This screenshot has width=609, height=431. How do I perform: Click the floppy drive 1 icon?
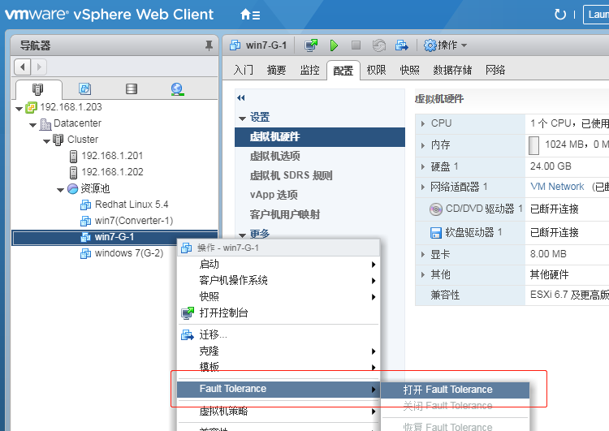click(436, 233)
